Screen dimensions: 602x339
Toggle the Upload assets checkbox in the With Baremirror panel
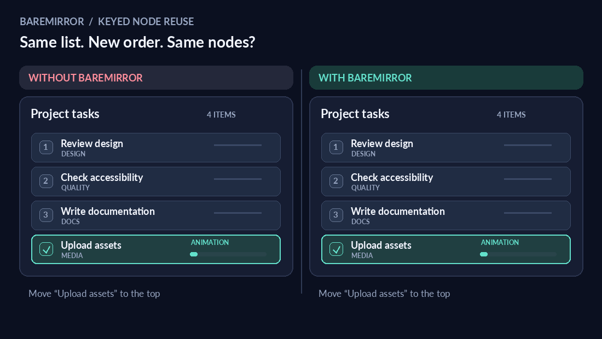click(336, 249)
